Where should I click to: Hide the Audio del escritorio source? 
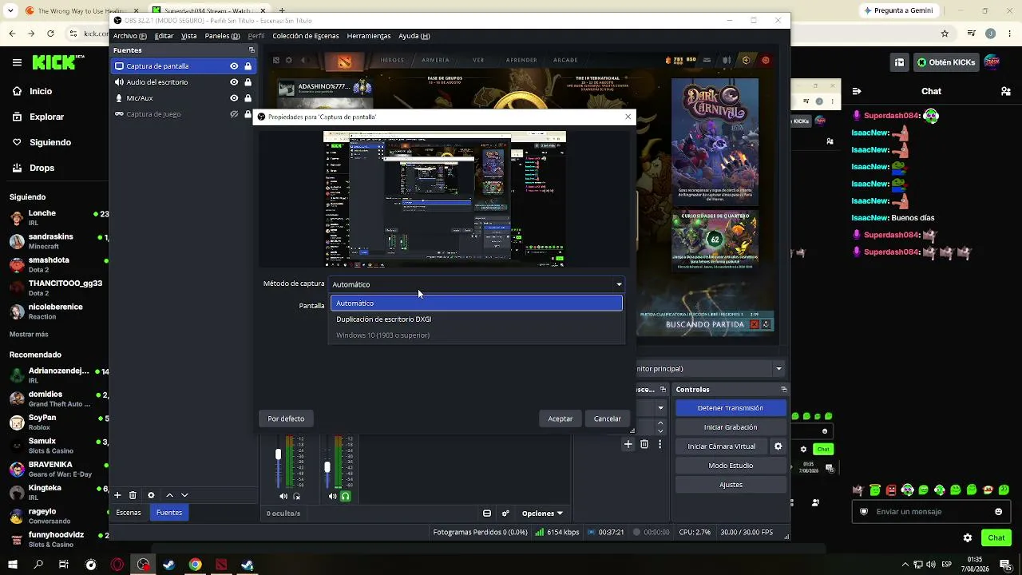[x=234, y=82]
